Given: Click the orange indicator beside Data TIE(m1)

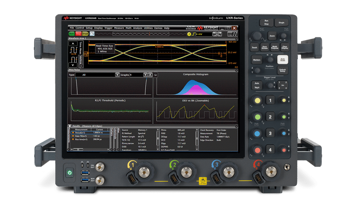Looking at the screenshot, I should pyautogui.click(x=73, y=136).
